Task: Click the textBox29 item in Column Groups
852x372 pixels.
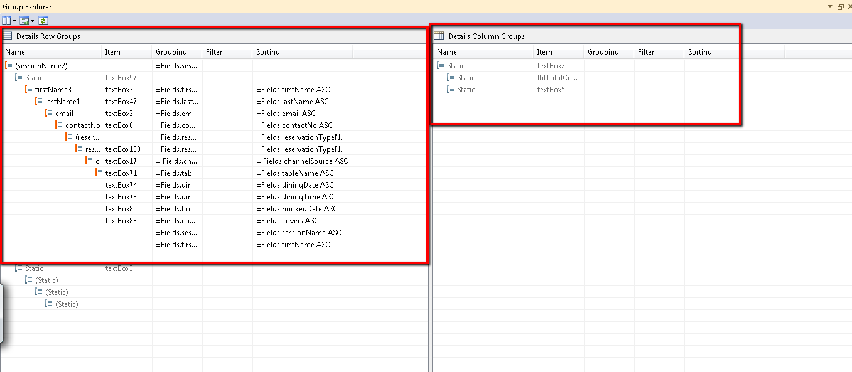Action: tap(553, 65)
